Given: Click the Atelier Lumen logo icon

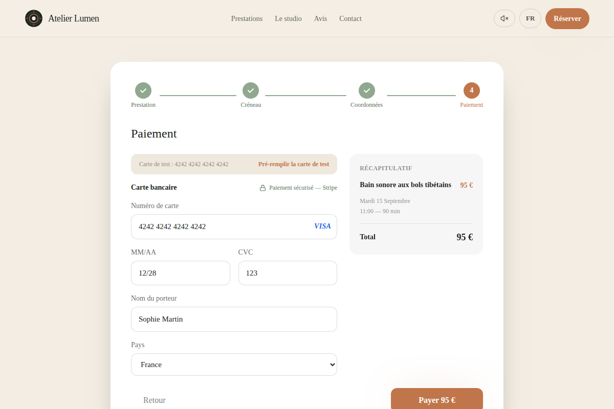Looking at the screenshot, I should coord(34,18).
